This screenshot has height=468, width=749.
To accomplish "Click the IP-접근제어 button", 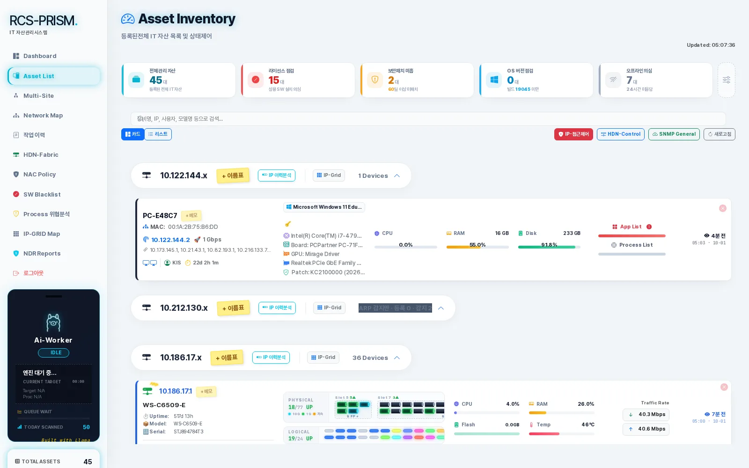I will point(573,134).
